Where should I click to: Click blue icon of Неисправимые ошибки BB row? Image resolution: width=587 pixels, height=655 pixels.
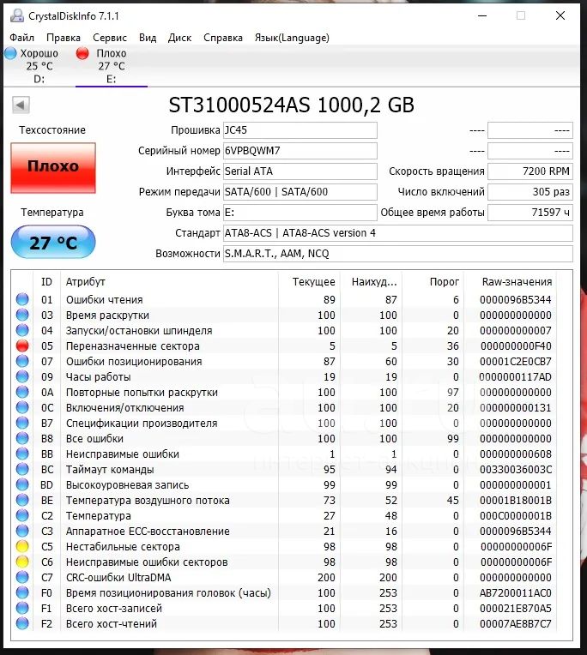tap(22, 454)
